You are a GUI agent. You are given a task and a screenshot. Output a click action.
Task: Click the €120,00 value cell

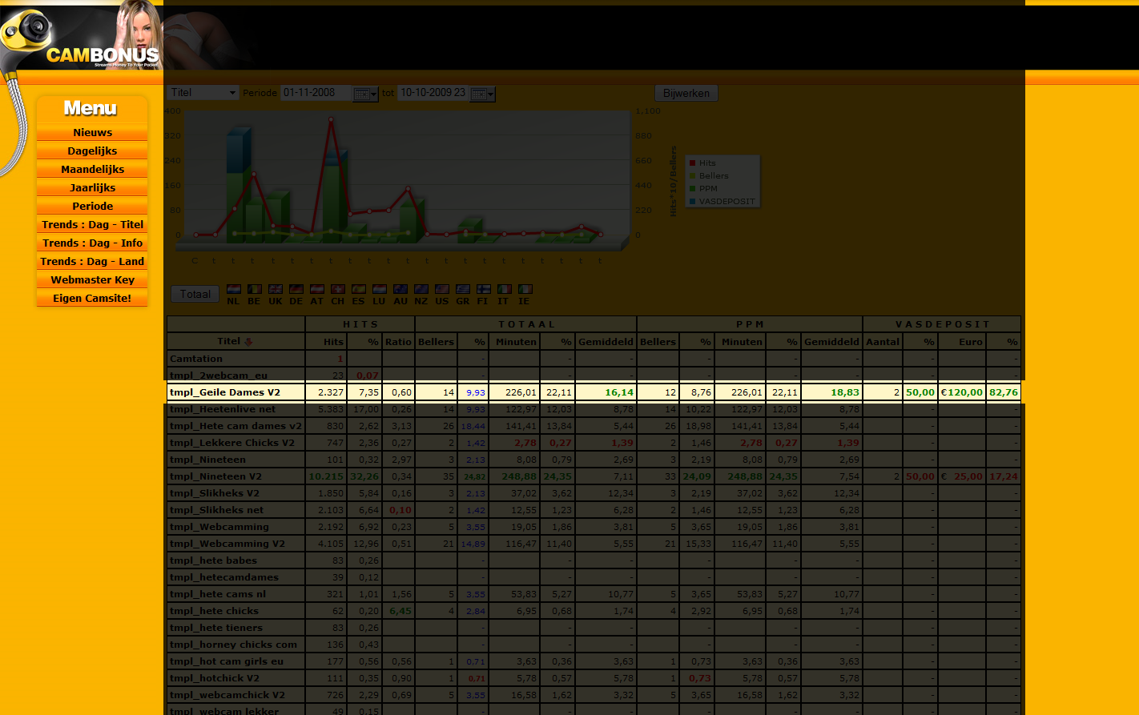click(x=962, y=392)
